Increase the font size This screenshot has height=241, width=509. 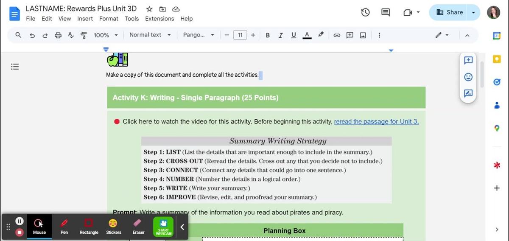tap(253, 35)
